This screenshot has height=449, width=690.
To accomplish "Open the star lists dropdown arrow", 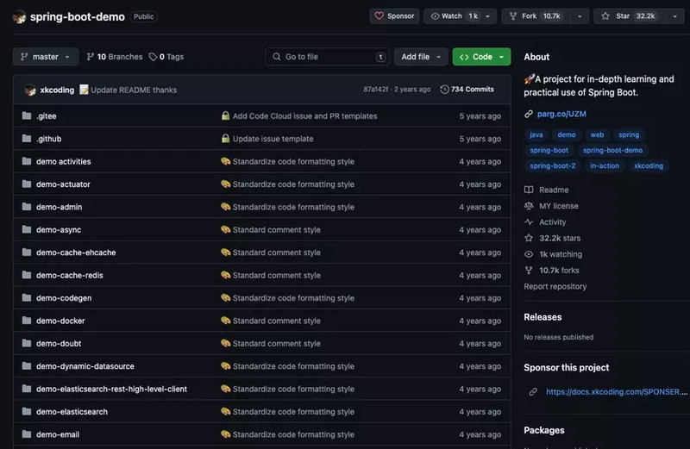I will pos(675,16).
